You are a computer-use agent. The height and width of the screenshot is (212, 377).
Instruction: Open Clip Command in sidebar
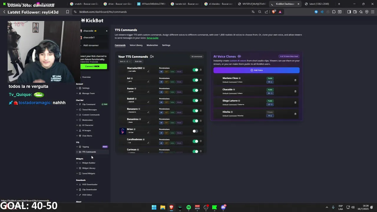89,104
